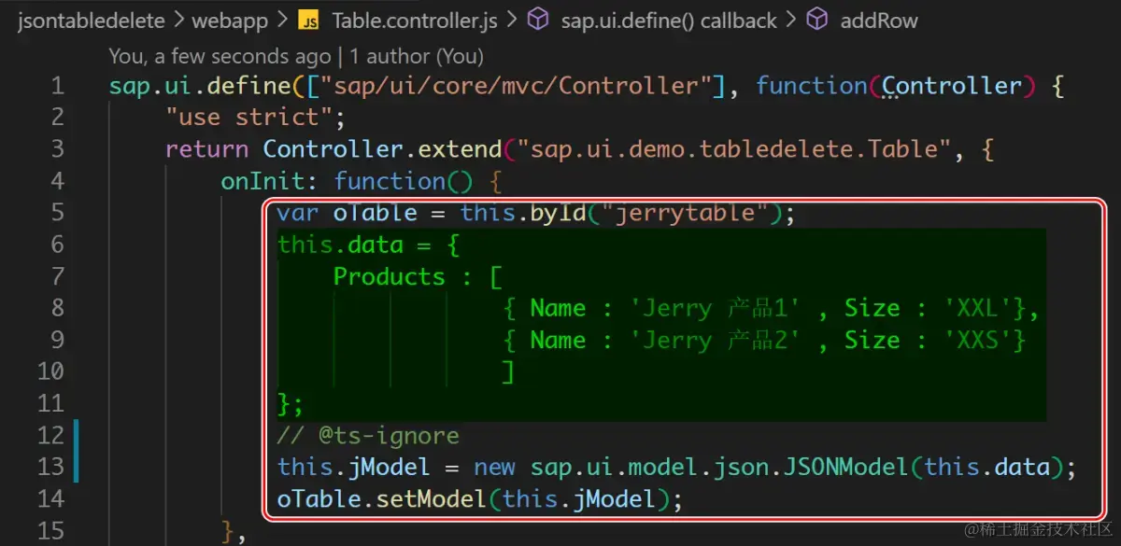Click line number 13 in gutter
The width and height of the screenshot is (1121, 546).
50,467
